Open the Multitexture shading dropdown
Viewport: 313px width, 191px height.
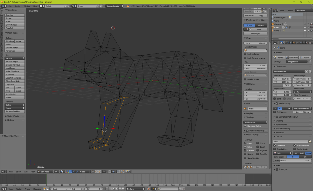pos(256,122)
